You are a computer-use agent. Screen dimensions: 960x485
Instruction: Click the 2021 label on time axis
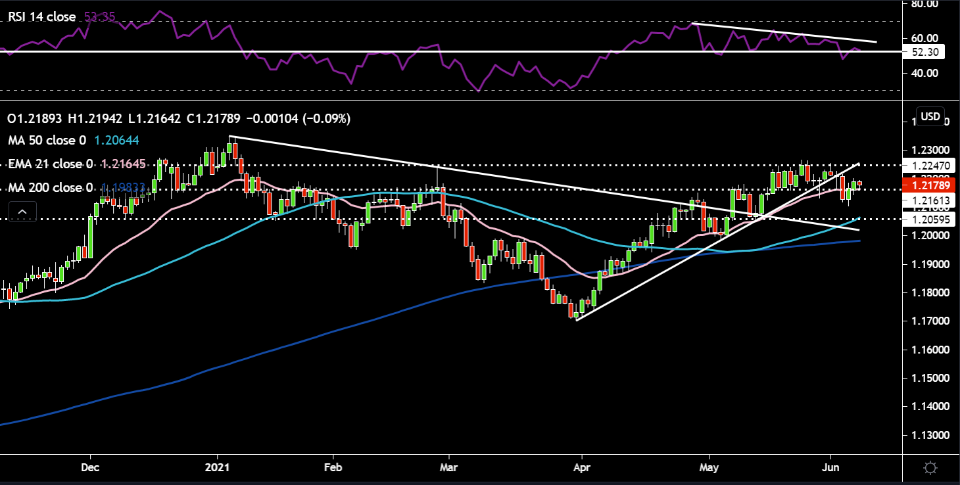[x=217, y=468]
